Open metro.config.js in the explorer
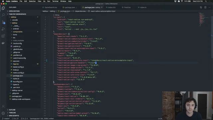Screen dimensions: 213x120 (18, 73)
